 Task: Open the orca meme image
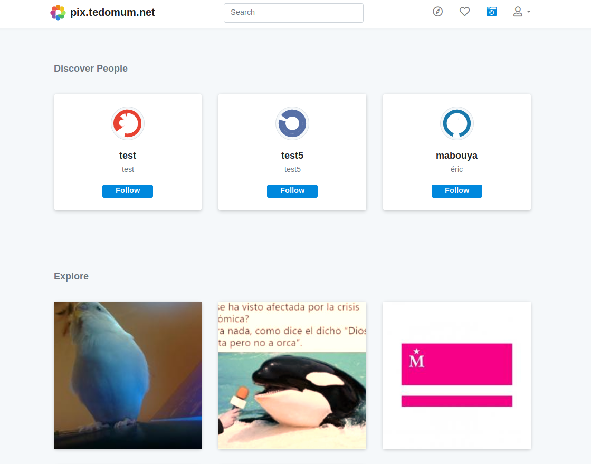click(292, 375)
